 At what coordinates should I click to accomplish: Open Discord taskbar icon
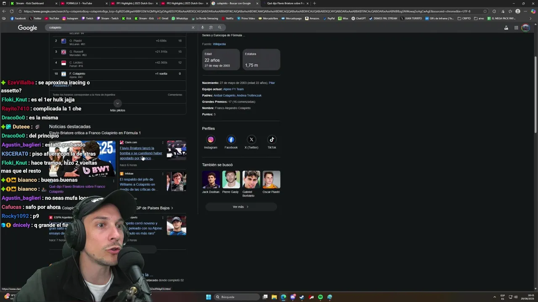[293, 297]
